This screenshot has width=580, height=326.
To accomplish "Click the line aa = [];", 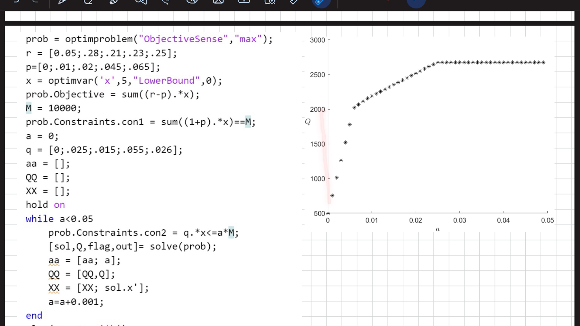I will click(x=48, y=164).
